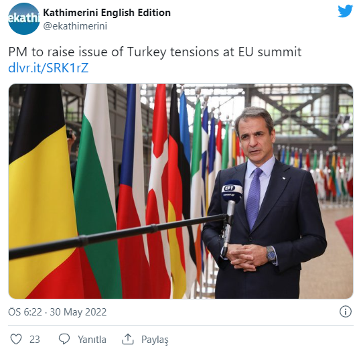Click the like count 23
Image resolution: width=359 pixels, height=349 pixels.
coord(35,339)
